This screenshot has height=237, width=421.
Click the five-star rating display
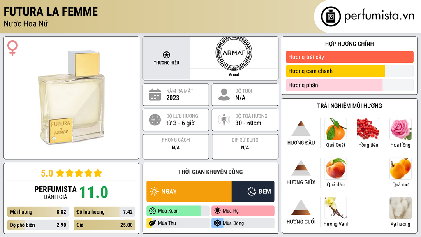point(79,173)
